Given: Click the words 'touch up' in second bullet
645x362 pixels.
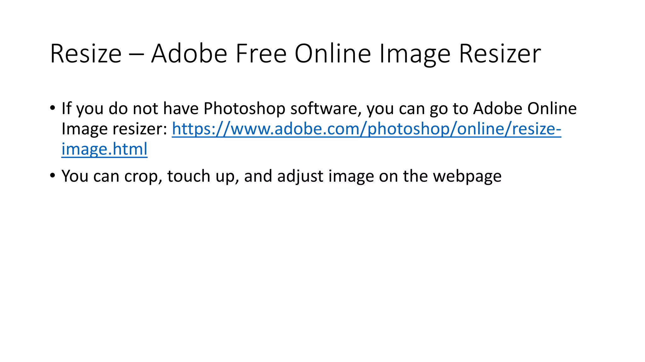Looking at the screenshot, I should (203, 177).
